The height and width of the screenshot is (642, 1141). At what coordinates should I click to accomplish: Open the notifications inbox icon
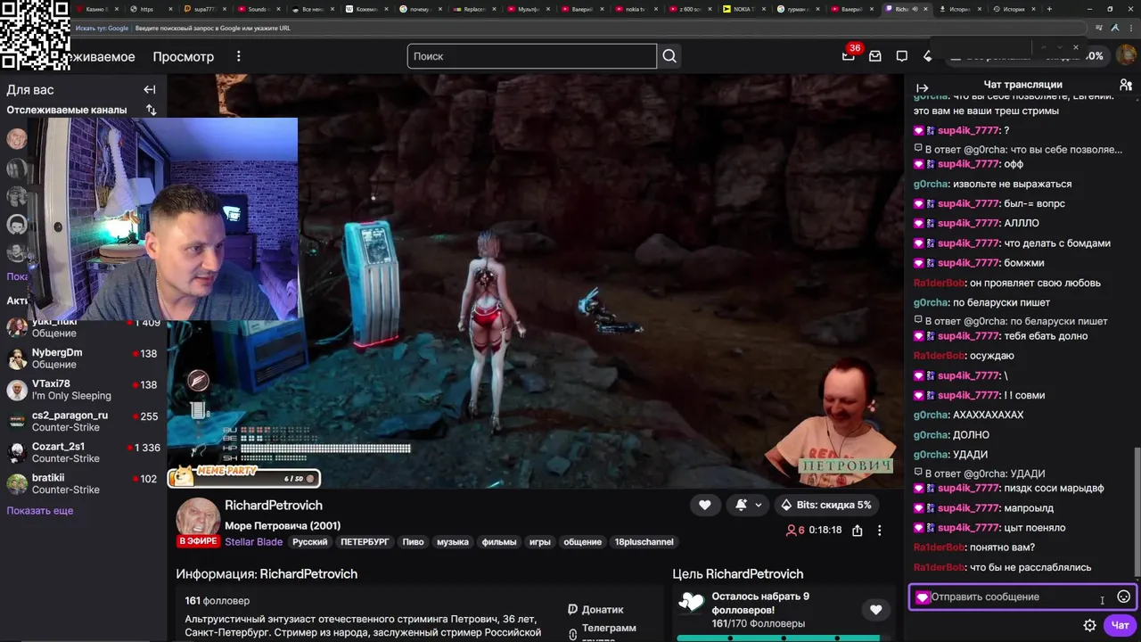pyautogui.click(x=875, y=56)
